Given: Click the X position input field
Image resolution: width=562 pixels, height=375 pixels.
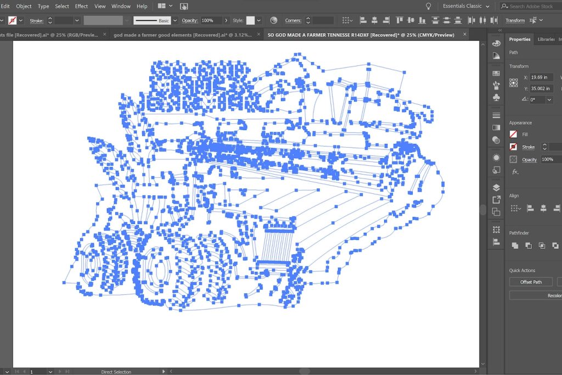Looking at the screenshot, I should pyautogui.click(x=541, y=77).
